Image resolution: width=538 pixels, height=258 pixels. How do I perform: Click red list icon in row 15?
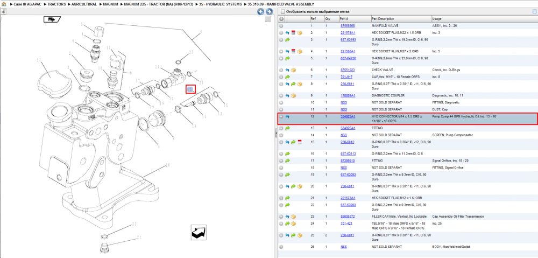click(x=300, y=142)
